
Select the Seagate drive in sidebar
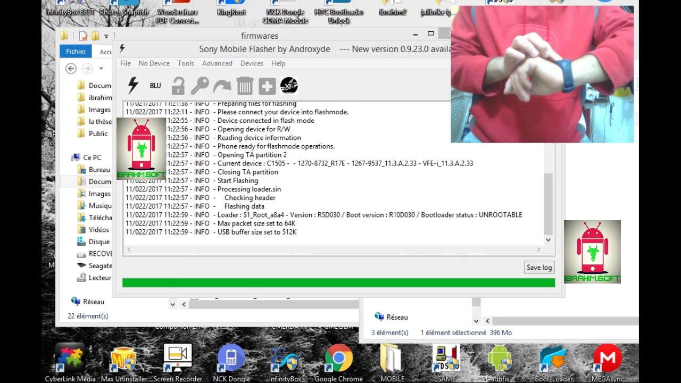(94, 265)
